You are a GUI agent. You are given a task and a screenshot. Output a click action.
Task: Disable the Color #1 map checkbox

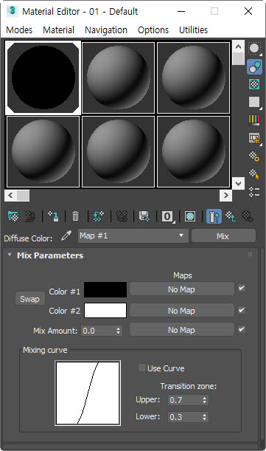point(242,288)
